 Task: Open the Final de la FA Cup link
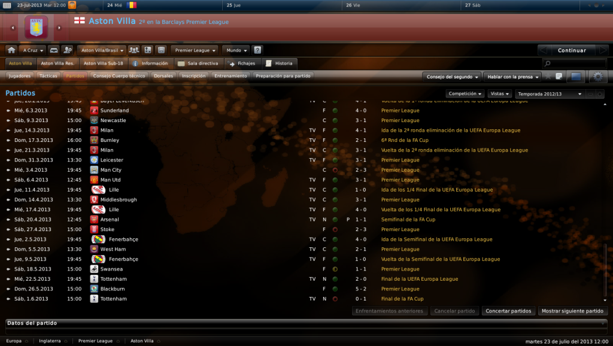(402, 299)
